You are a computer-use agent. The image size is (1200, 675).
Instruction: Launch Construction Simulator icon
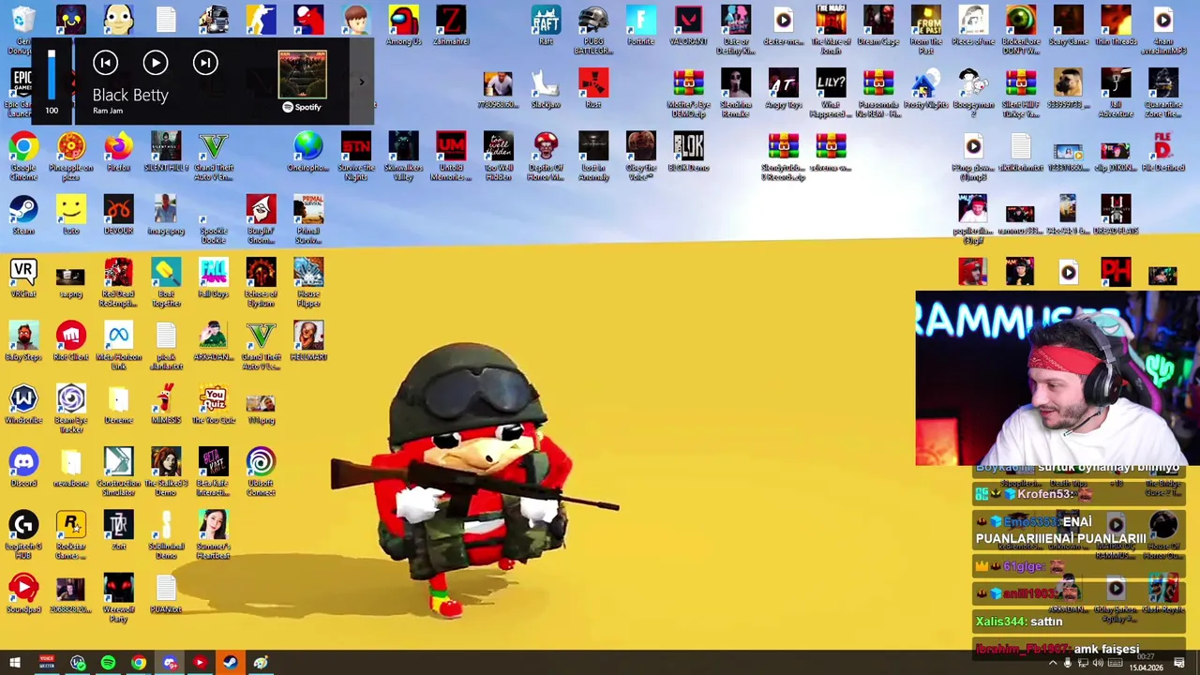[118, 472]
